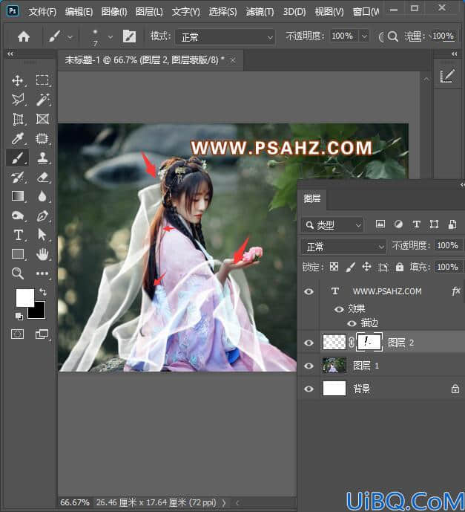This screenshot has height=512, width=465.
Task: Select the Eyedropper tool
Action: click(18, 138)
